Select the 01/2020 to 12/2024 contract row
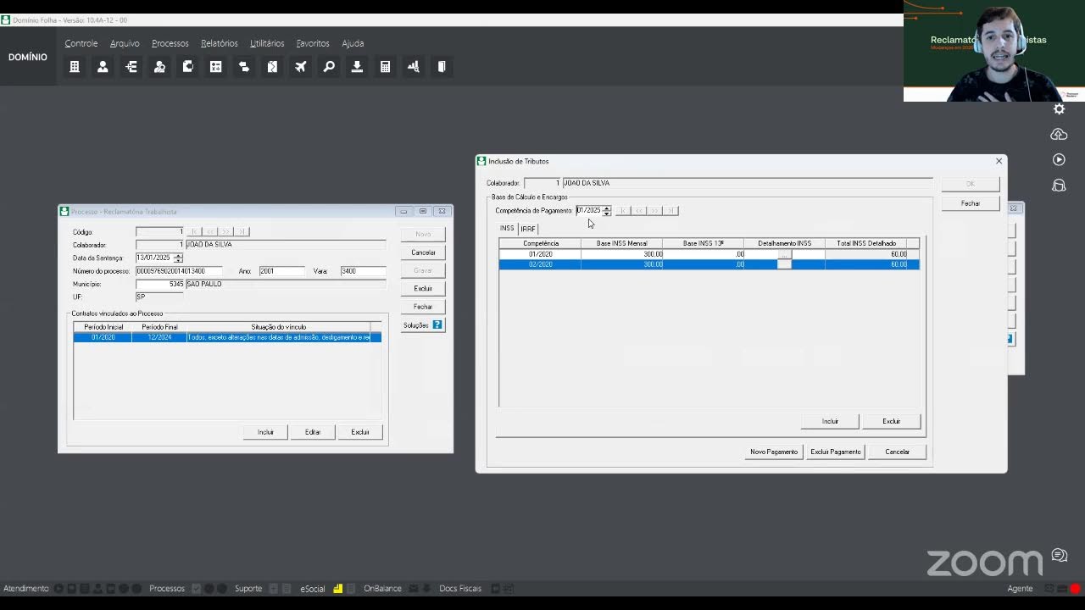The width and height of the screenshot is (1085, 610). click(x=227, y=337)
